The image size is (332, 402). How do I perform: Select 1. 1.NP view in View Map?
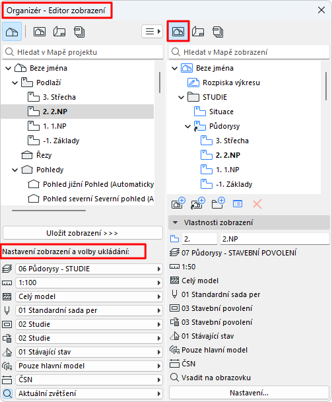tap(220, 170)
